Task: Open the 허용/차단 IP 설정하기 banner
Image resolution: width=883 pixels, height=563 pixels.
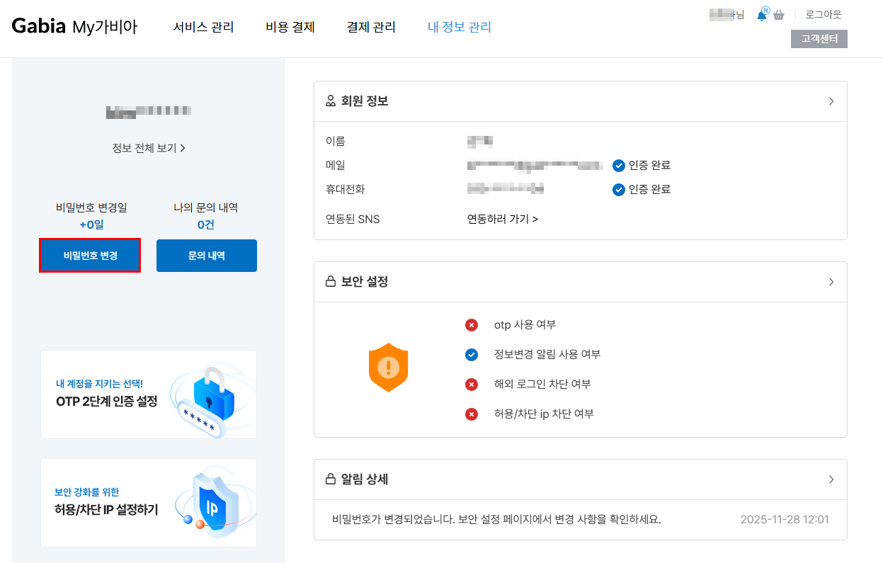Action: pyautogui.click(x=149, y=503)
